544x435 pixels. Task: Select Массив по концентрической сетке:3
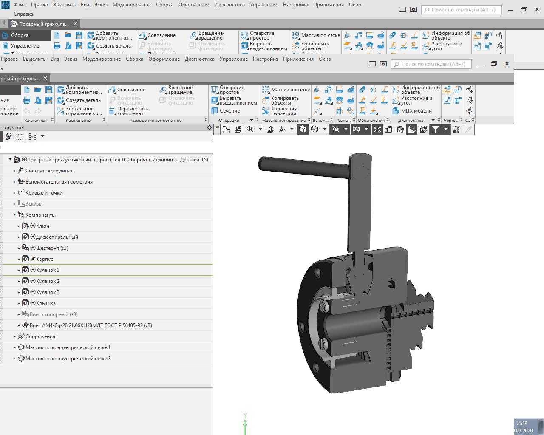(68, 359)
